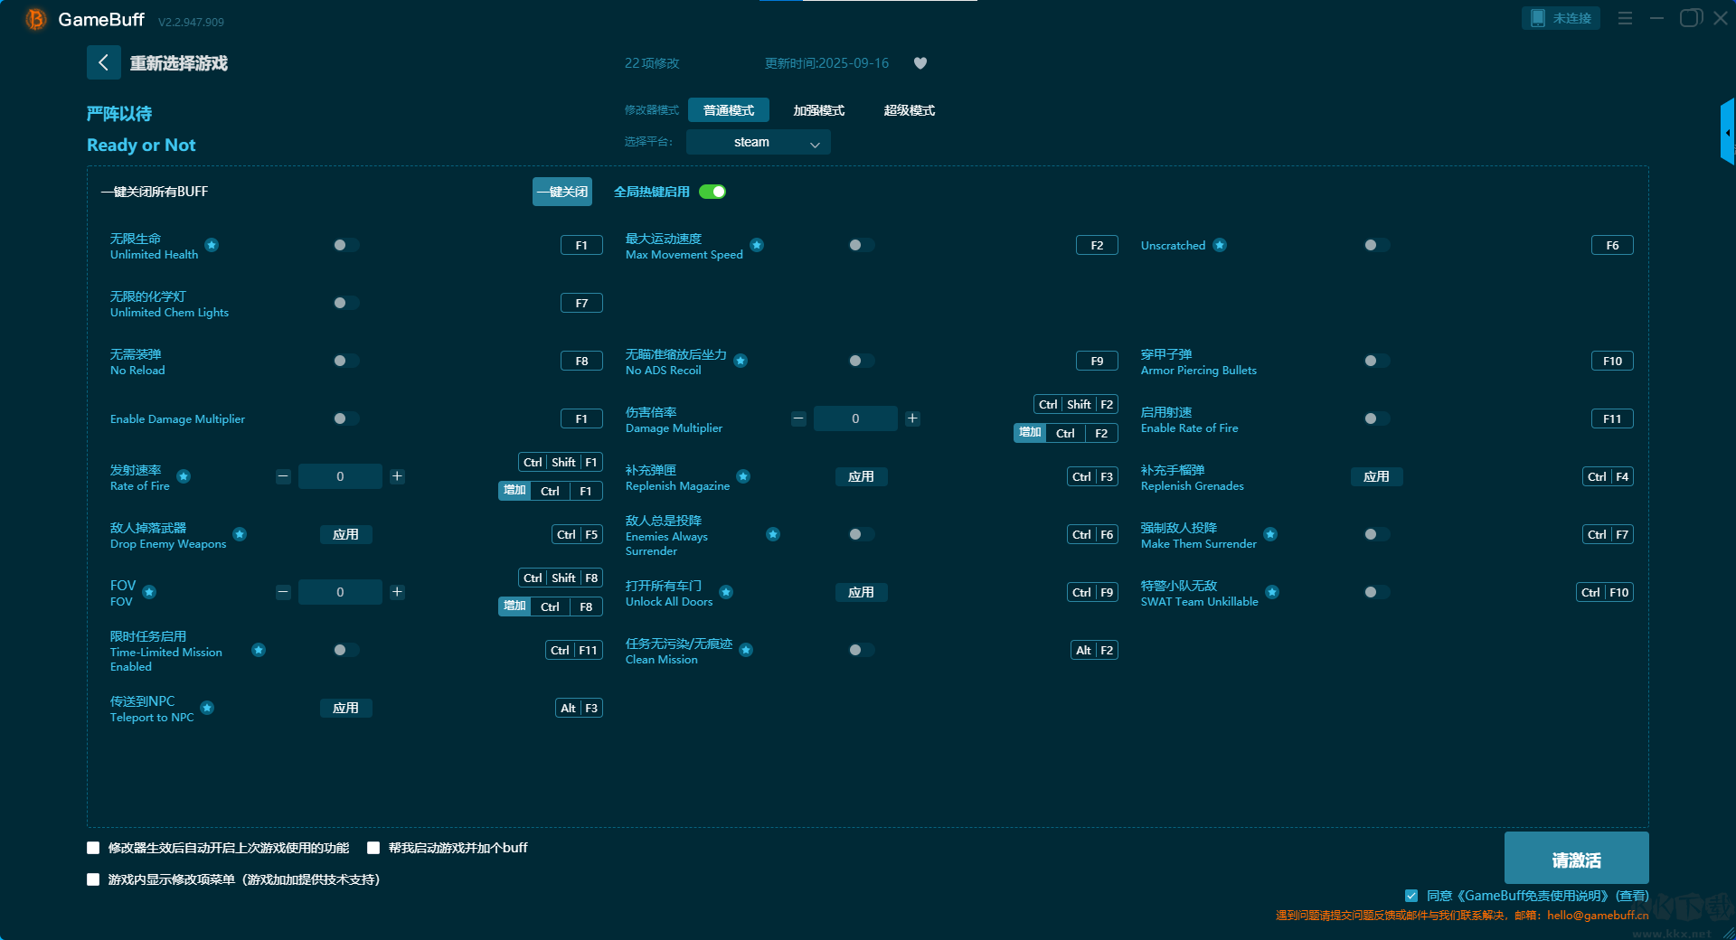Increase Damage Multiplier with plus button
Image resolution: width=1736 pixels, height=940 pixels.
coord(912,418)
